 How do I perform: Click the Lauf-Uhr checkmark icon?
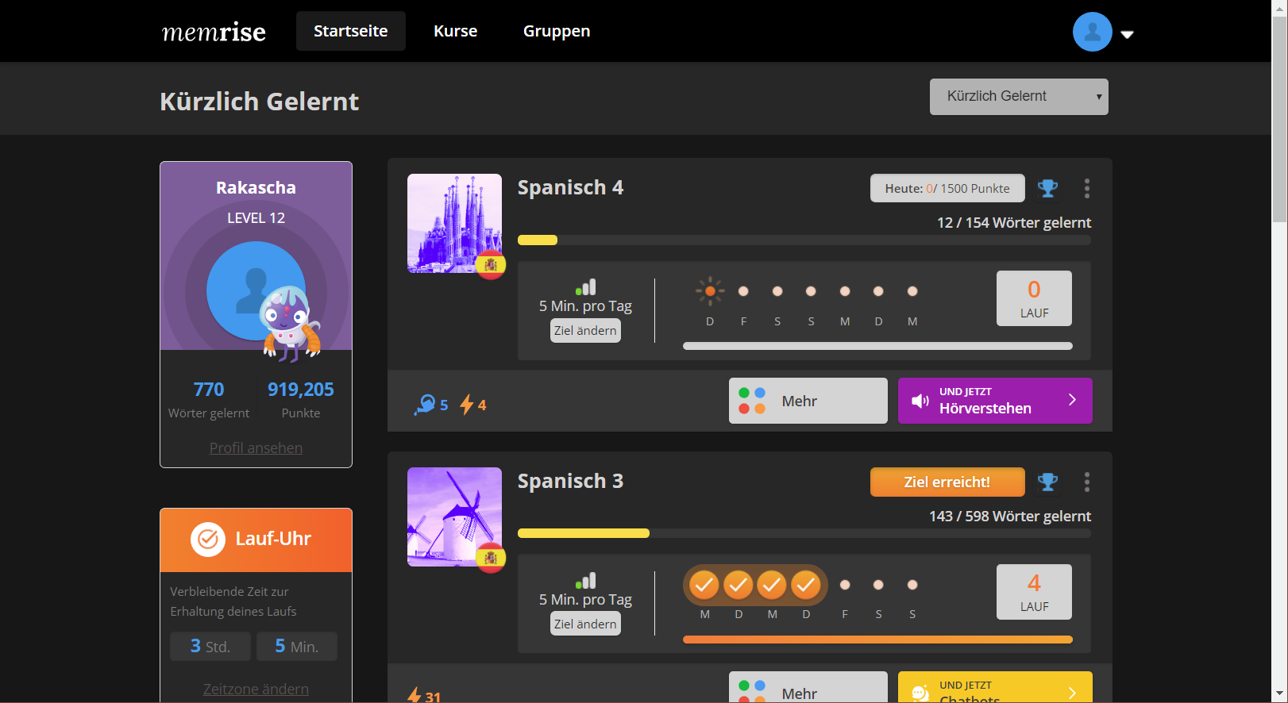pyautogui.click(x=208, y=540)
